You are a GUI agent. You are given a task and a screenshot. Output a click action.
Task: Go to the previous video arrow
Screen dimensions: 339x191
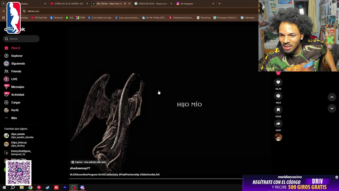point(332,97)
